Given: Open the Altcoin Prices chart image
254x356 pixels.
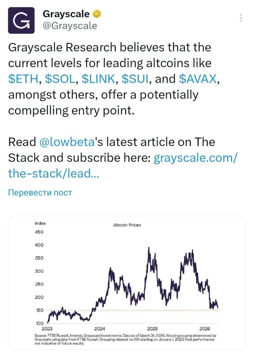Looking at the screenshot, I should (x=127, y=282).
